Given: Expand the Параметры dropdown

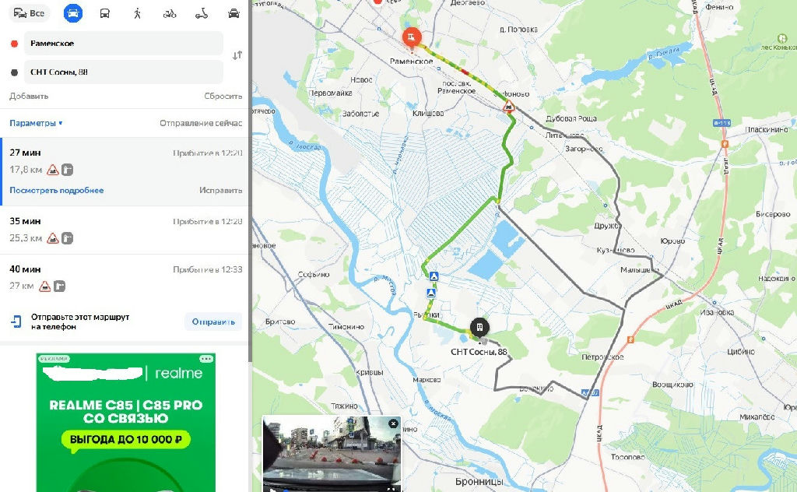Looking at the screenshot, I should 36,123.
